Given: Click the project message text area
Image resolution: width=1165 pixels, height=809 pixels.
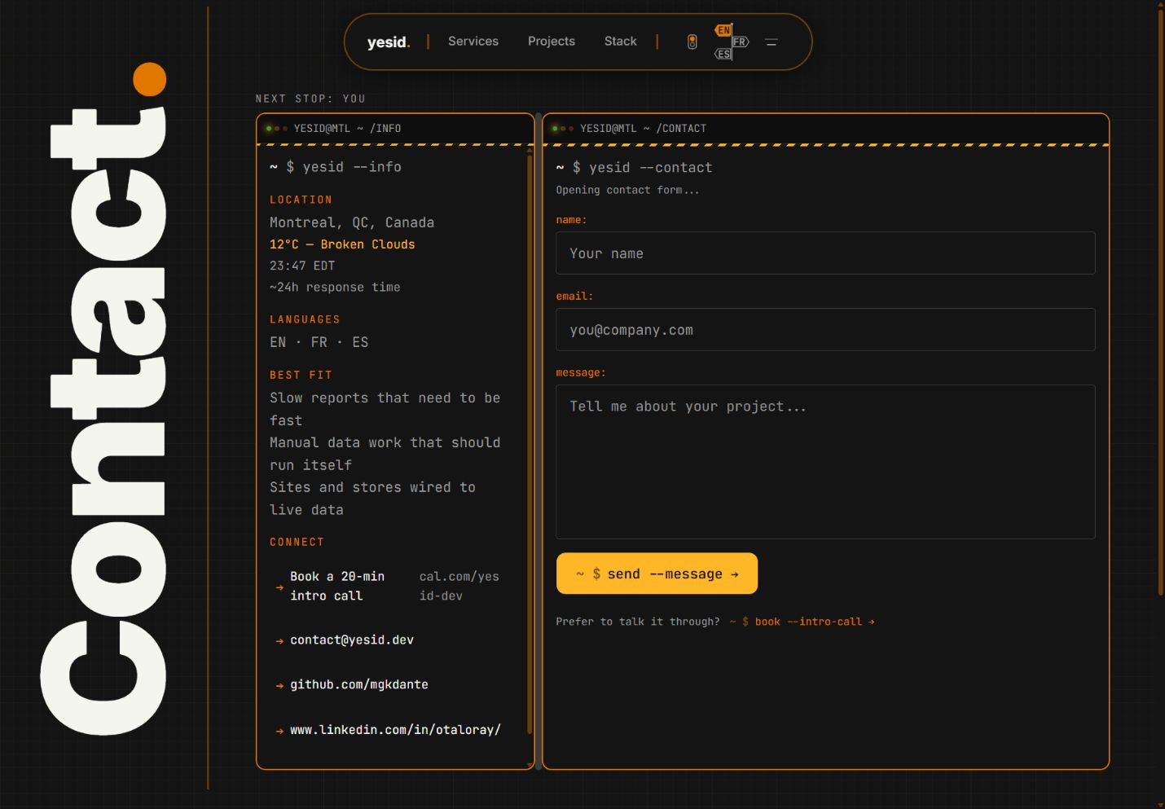Looking at the screenshot, I should pyautogui.click(x=825, y=462).
